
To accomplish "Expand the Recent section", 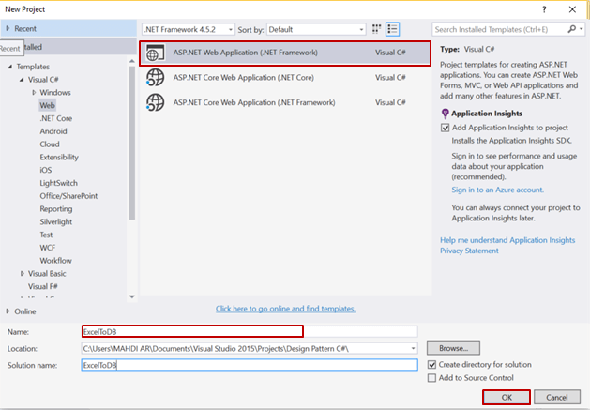I will (x=8, y=28).
